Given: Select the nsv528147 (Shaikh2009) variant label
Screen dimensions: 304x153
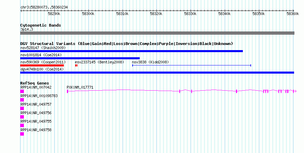Looking at the screenshot, I should click(x=43, y=48).
